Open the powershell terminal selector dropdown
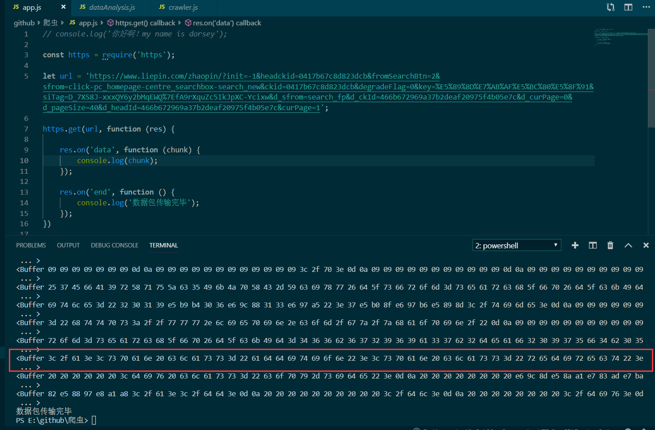 [x=517, y=246]
